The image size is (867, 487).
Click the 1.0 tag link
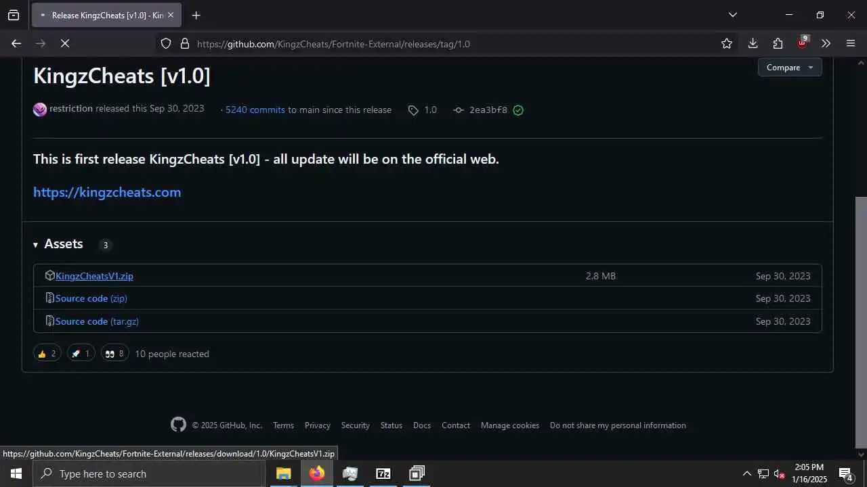tap(423, 110)
